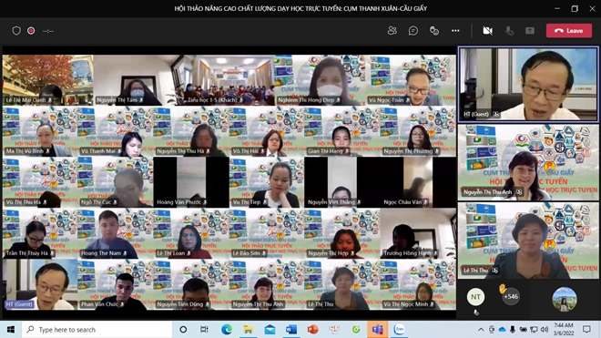Screen dimensions: 601x338
Task: Launch Microsoft Edge from taskbar
Action: click(x=226, y=330)
